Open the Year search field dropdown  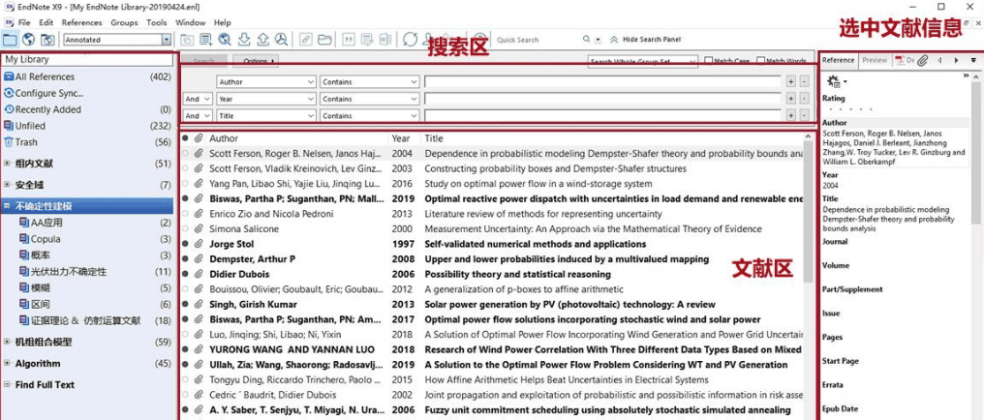(266, 99)
